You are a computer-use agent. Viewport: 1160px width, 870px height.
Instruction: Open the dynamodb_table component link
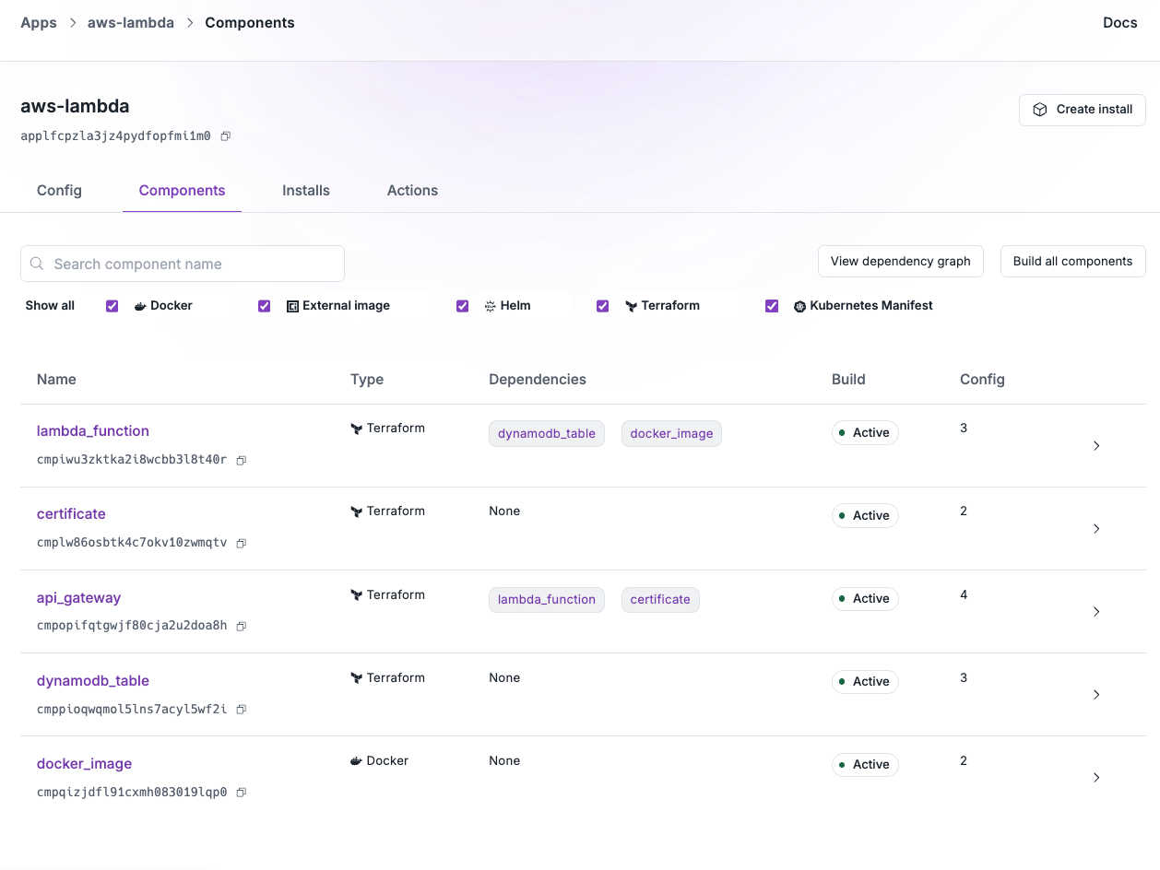click(93, 680)
